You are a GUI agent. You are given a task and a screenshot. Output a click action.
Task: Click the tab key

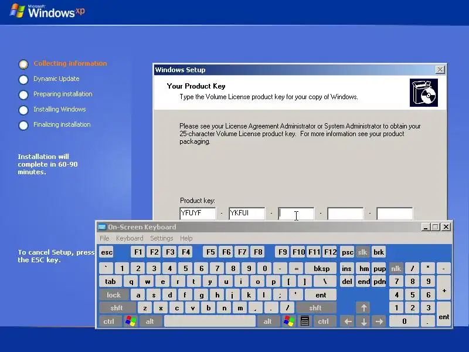tap(110, 282)
